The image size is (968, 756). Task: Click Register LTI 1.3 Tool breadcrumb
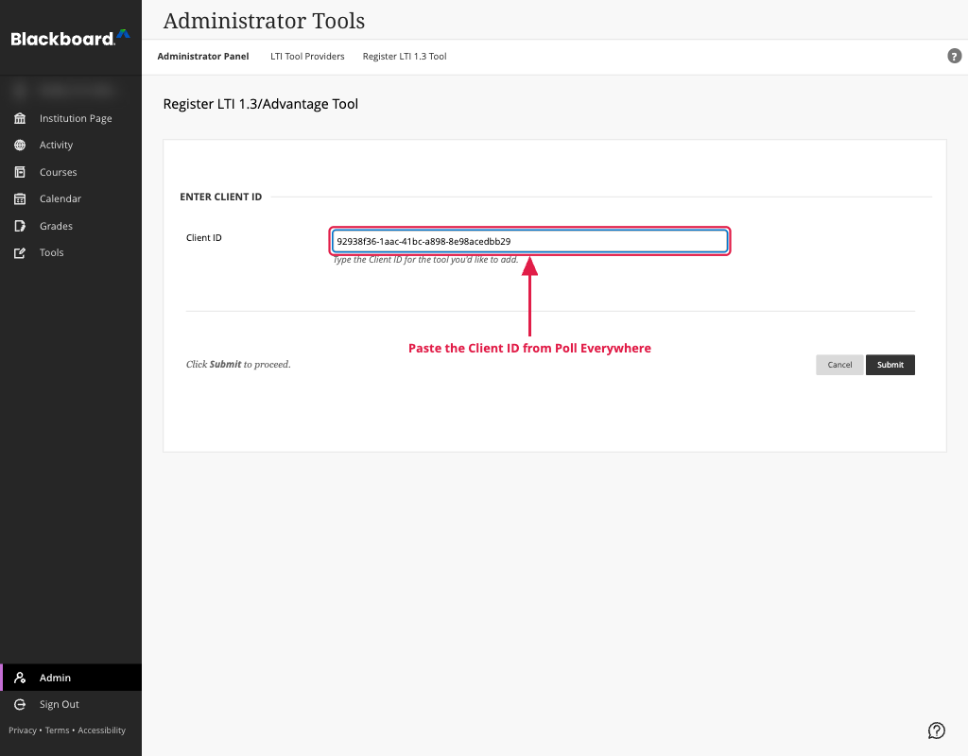[405, 56]
